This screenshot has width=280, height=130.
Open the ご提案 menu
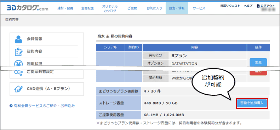(132, 8)
